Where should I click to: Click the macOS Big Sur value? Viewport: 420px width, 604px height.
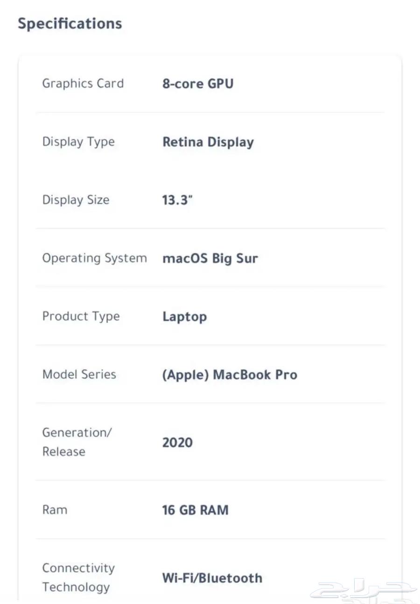[x=210, y=259]
